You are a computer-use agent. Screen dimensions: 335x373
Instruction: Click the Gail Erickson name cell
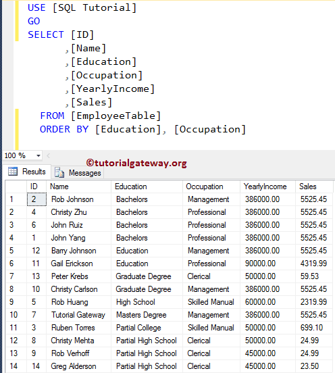click(79, 264)
